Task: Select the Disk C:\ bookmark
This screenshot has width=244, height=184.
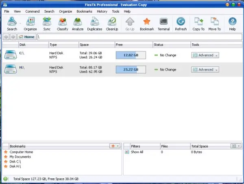Action: (x=15, y=161)
